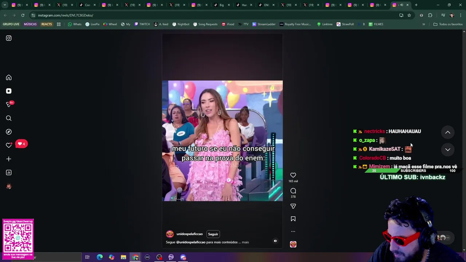Screen dimensions: 466x262
Task: Open StrawPoll bookmark
Action: tap(345, 24)
